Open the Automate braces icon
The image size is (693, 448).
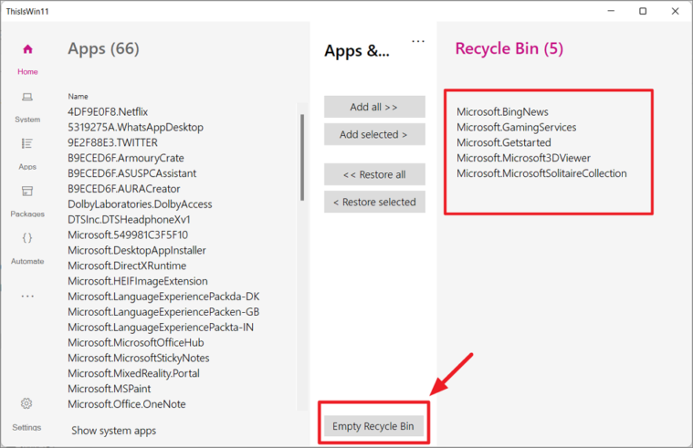click(x=27, y=238)
